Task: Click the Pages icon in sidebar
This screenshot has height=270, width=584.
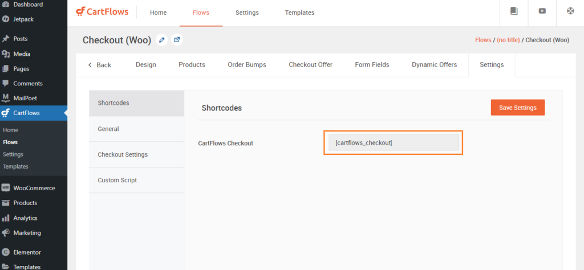Action: tap(6, 69)
